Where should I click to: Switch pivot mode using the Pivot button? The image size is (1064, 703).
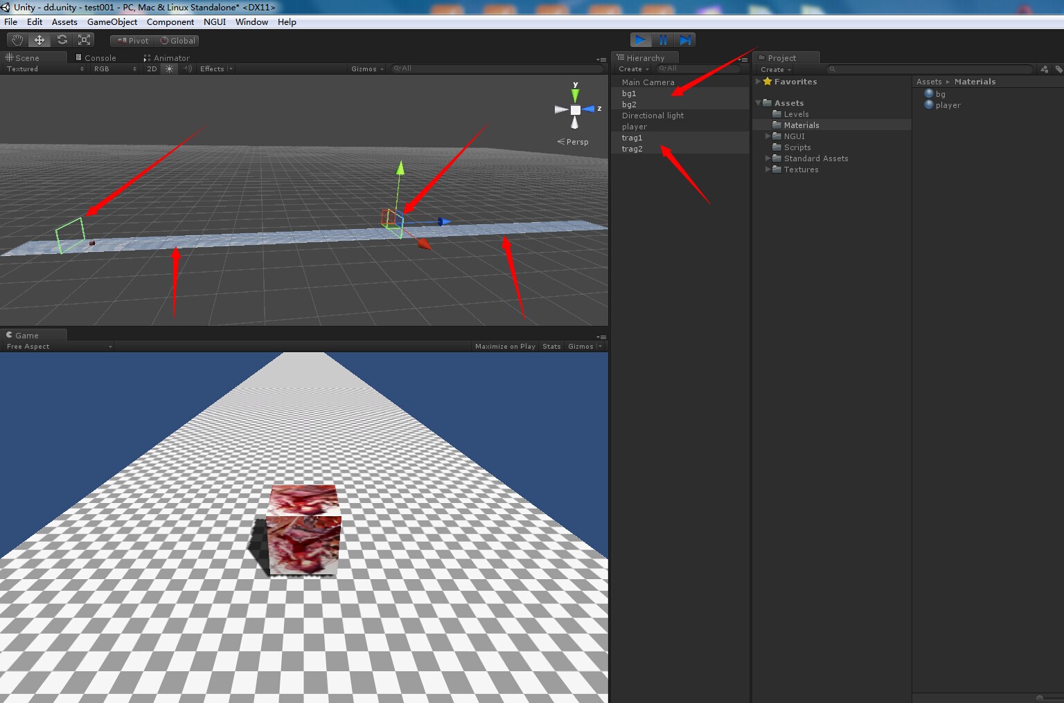point(131,40)
